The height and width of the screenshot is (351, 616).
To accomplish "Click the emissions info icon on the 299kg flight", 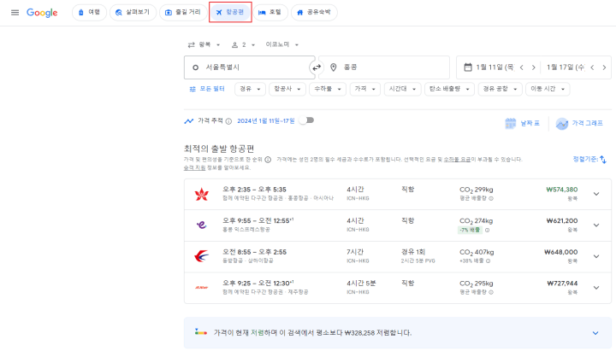I will (x=491, y=198).
